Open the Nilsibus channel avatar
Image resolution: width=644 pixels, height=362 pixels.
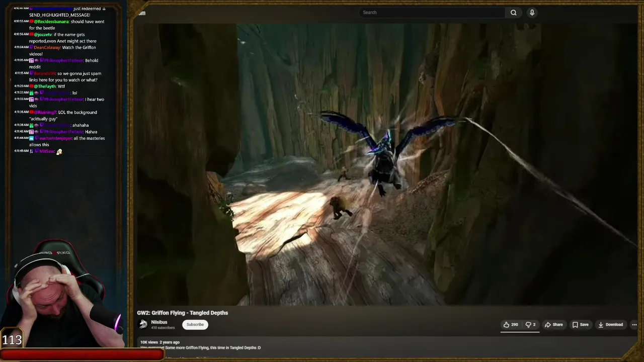coord(143,325)
